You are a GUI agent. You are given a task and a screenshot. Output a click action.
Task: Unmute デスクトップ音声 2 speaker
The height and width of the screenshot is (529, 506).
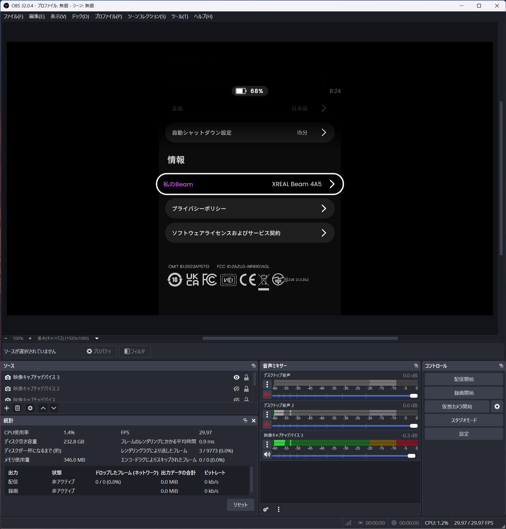click(267, 425)
